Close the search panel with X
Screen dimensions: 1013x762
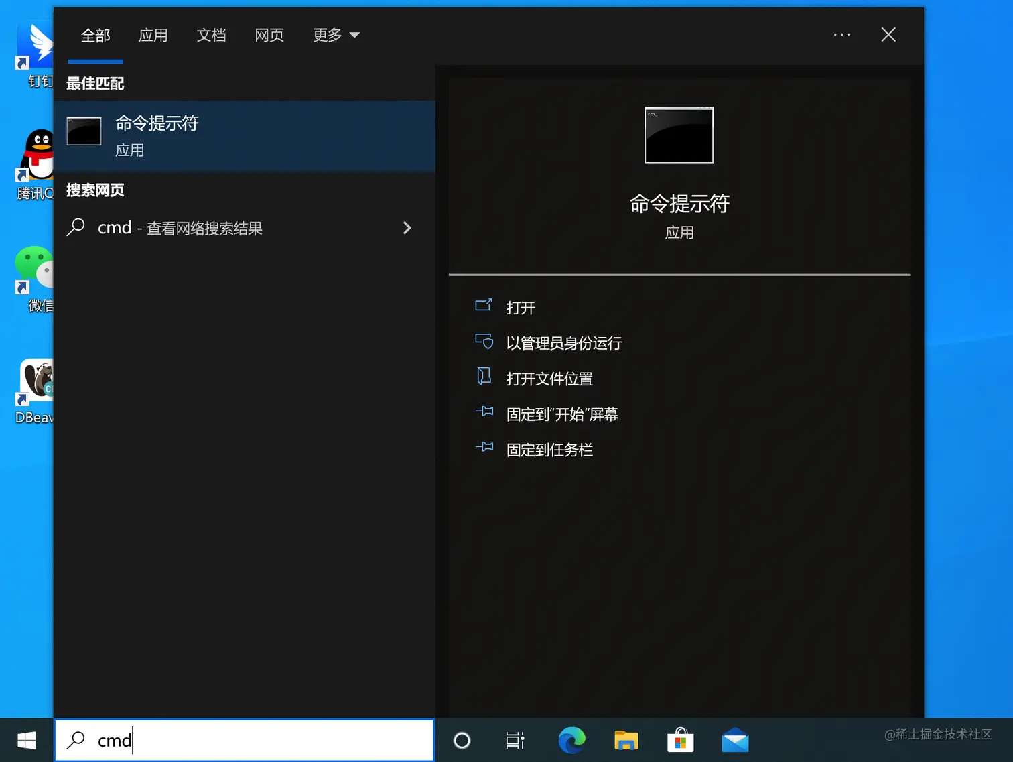[888, 35]
